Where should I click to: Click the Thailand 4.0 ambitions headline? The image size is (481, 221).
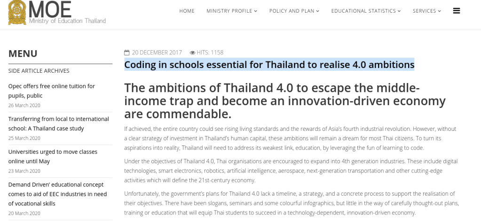pyautogui.click(x=284, y=101)
